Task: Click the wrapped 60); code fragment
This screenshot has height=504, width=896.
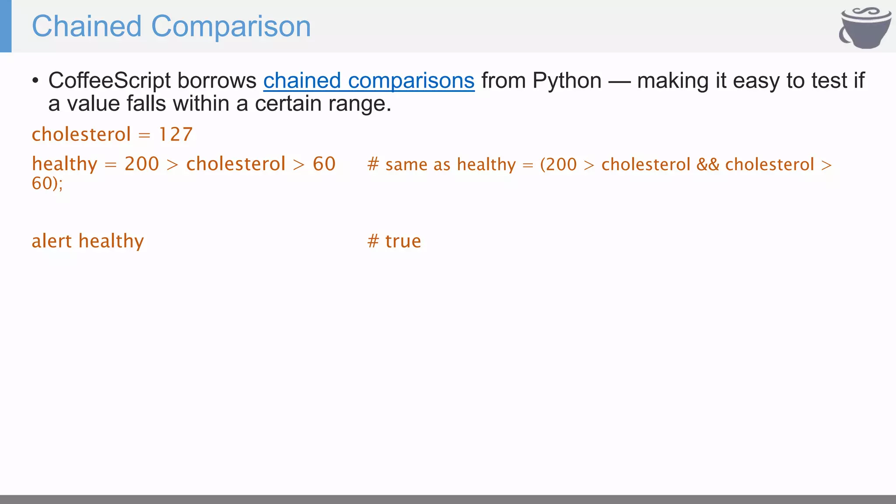Action: pyautogui.click(x=47, y=183)
